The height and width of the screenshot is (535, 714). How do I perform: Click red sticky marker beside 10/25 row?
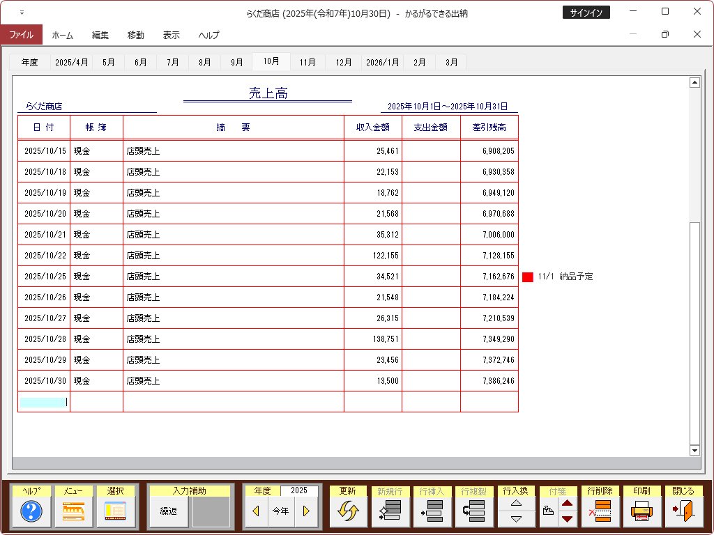(x=528, y=277)
